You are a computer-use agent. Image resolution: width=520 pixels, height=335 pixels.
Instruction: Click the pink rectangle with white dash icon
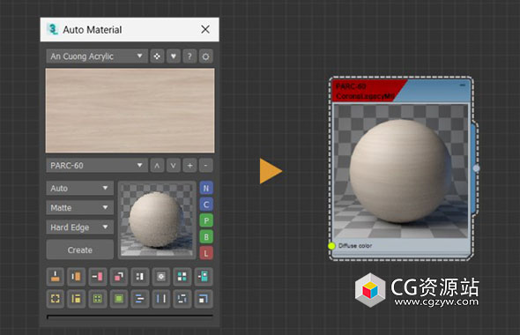pyautogui.click(x=98, y=277)
